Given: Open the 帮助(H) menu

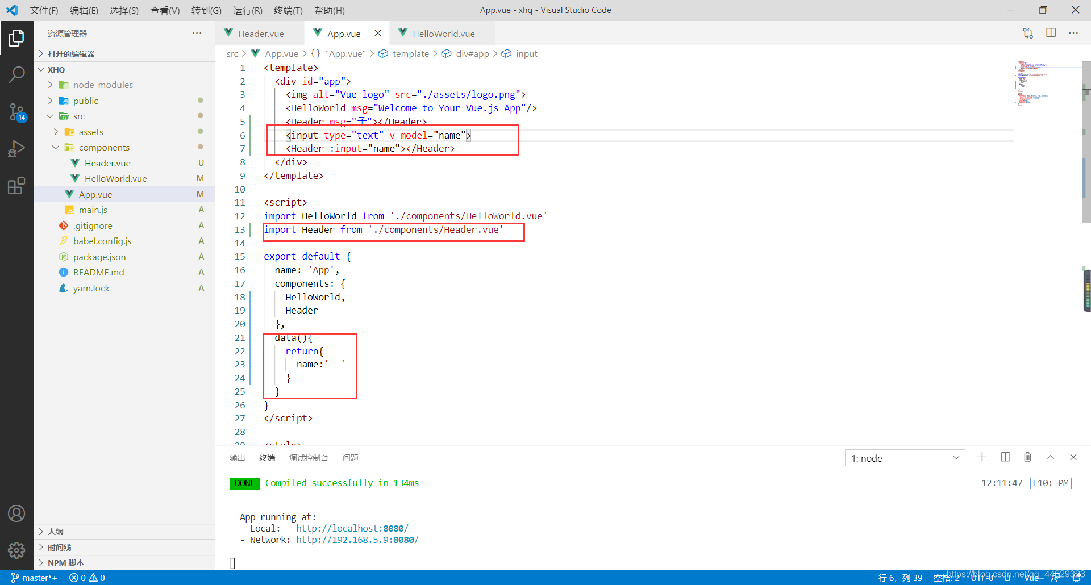Looking at the screenshot, I should pos(330,10).
